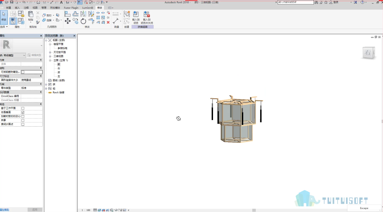383x212 pixels.
Task: Expand the Families tree node
Action: pos(46,84)
